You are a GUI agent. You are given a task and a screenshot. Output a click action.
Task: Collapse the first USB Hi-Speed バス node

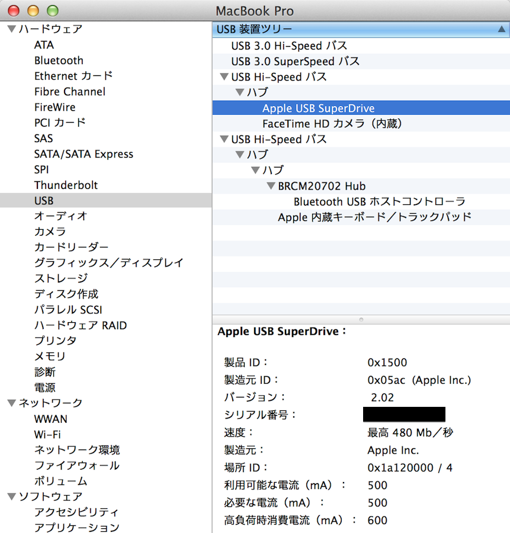click(x=224, y=76)
